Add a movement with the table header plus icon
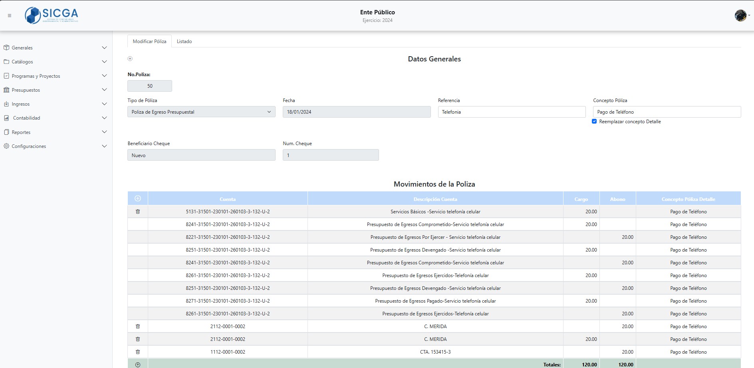Viewport: 754px width, 368px height. tap(138, 199)
